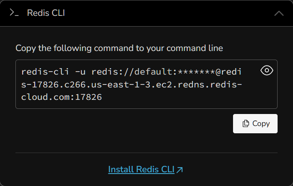Click the 'c266' segment of the hostname
Image resolution: width=293 pixels, height=186 pixels.
[x=75, y=85]
